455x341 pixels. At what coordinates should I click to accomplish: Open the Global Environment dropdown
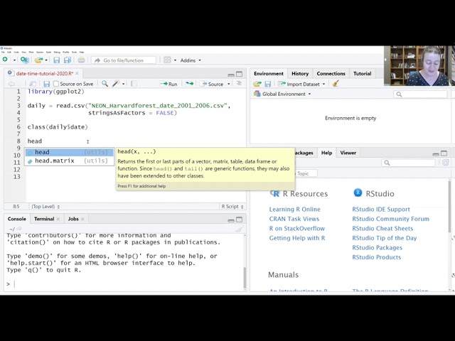pyautogui.click(x=282, y=94)
